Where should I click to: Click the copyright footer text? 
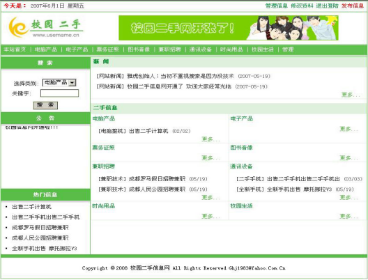click(184, 268)
